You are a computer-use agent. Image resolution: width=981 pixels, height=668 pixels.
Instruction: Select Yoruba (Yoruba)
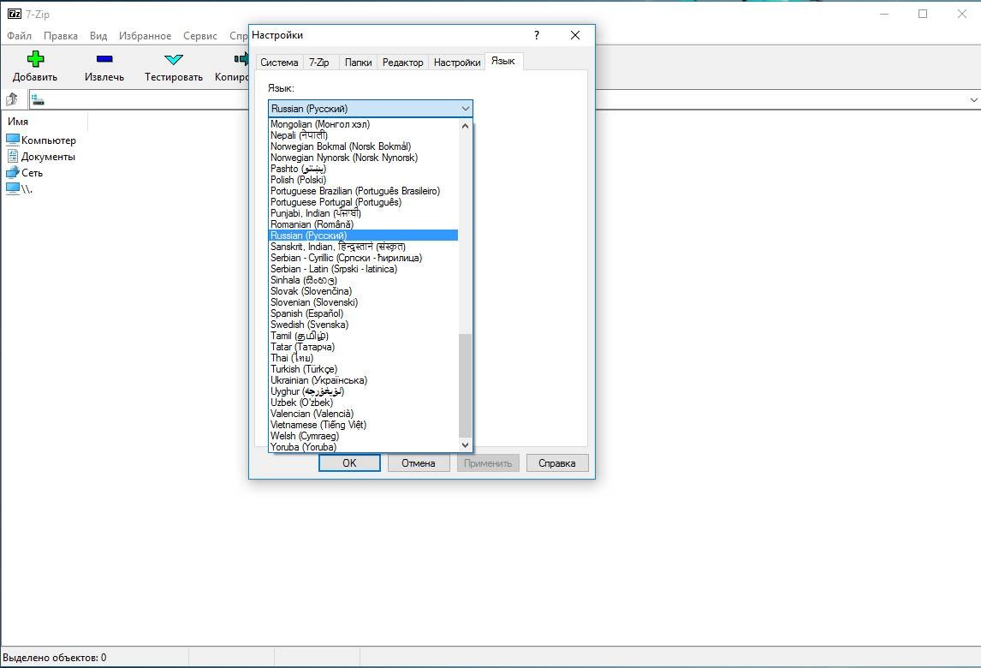pos(363,447)
